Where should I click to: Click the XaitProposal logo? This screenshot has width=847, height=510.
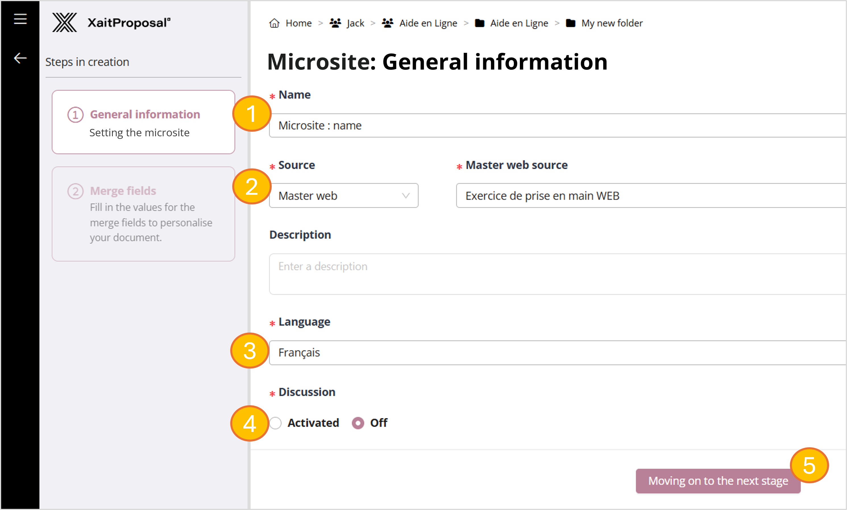(x=111, y=22)
